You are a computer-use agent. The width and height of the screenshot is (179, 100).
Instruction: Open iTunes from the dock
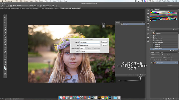click(64, 97)
